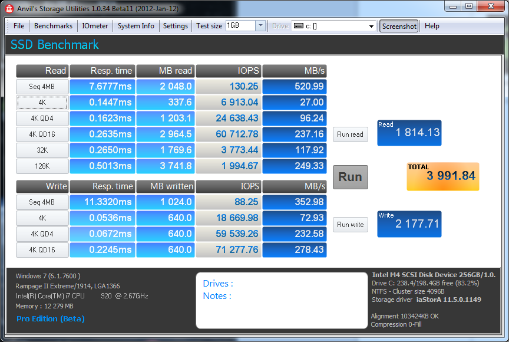Minimize the Anvil's Storage Utilities window
Viewport: 509px width, 342px height.
[x=453, y=6]
